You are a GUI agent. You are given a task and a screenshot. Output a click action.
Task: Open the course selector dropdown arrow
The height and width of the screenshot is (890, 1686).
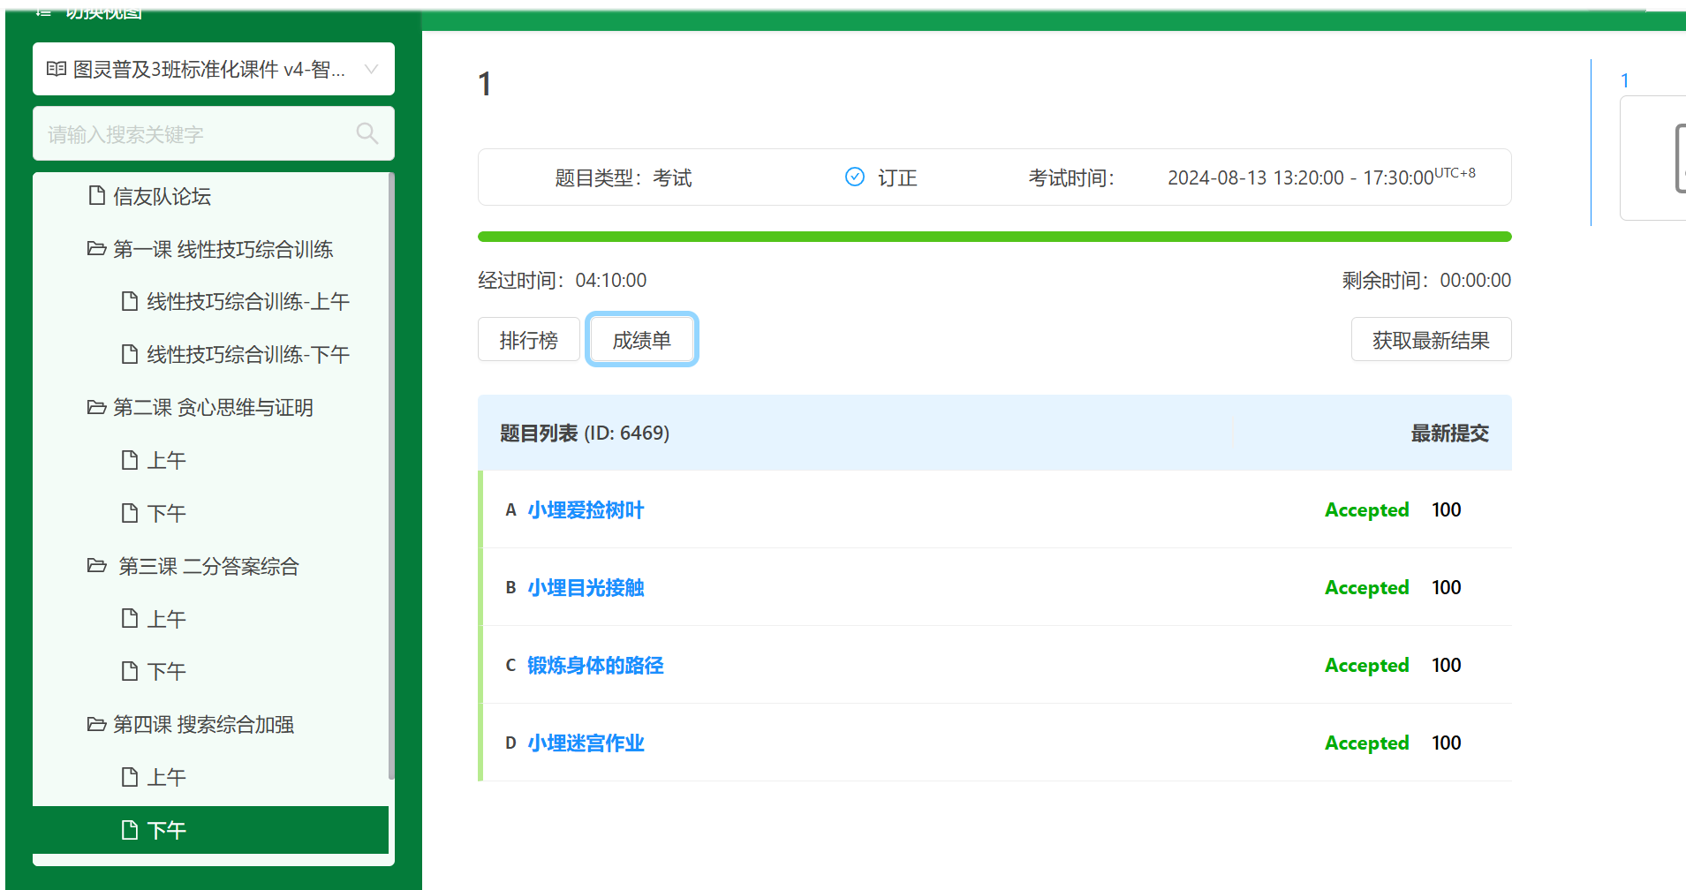click(371, 69)
